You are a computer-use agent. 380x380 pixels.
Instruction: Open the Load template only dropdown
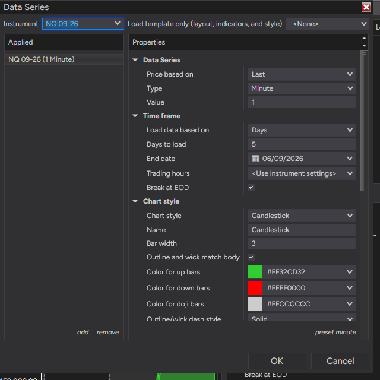pyautogui.click(x=327, y=24)
